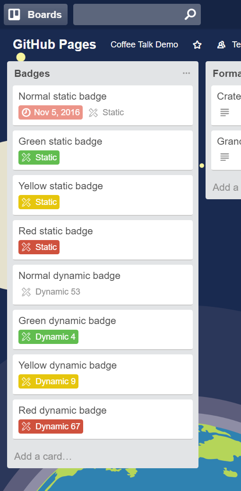
Task: Click the search magnifying glass icon
Action: point(190,14)
